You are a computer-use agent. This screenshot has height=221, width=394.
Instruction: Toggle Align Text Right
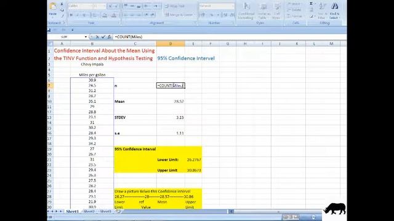tap(139, 15)
